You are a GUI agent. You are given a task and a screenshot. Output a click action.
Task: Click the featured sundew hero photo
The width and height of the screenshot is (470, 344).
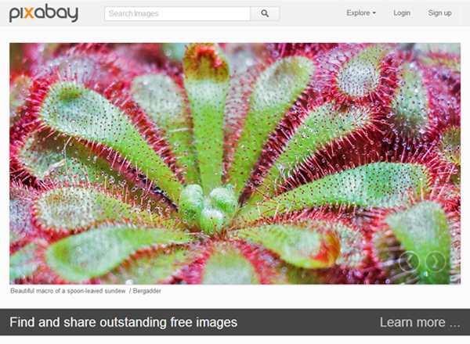pyautogui.click(x=235, y=163)
